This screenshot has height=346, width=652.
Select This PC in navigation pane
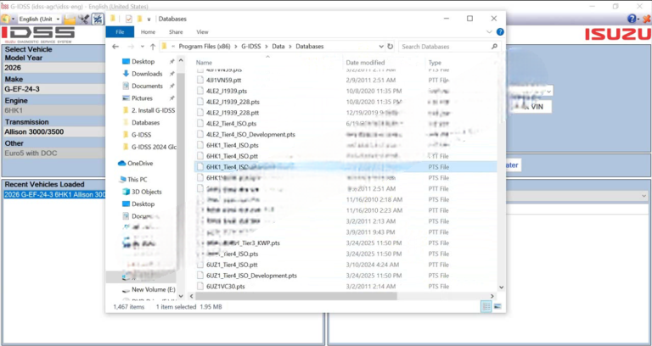click(138, 180)
